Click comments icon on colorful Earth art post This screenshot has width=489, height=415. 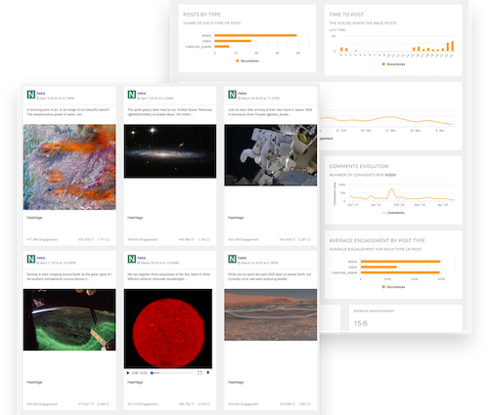(x=109, y=239)
